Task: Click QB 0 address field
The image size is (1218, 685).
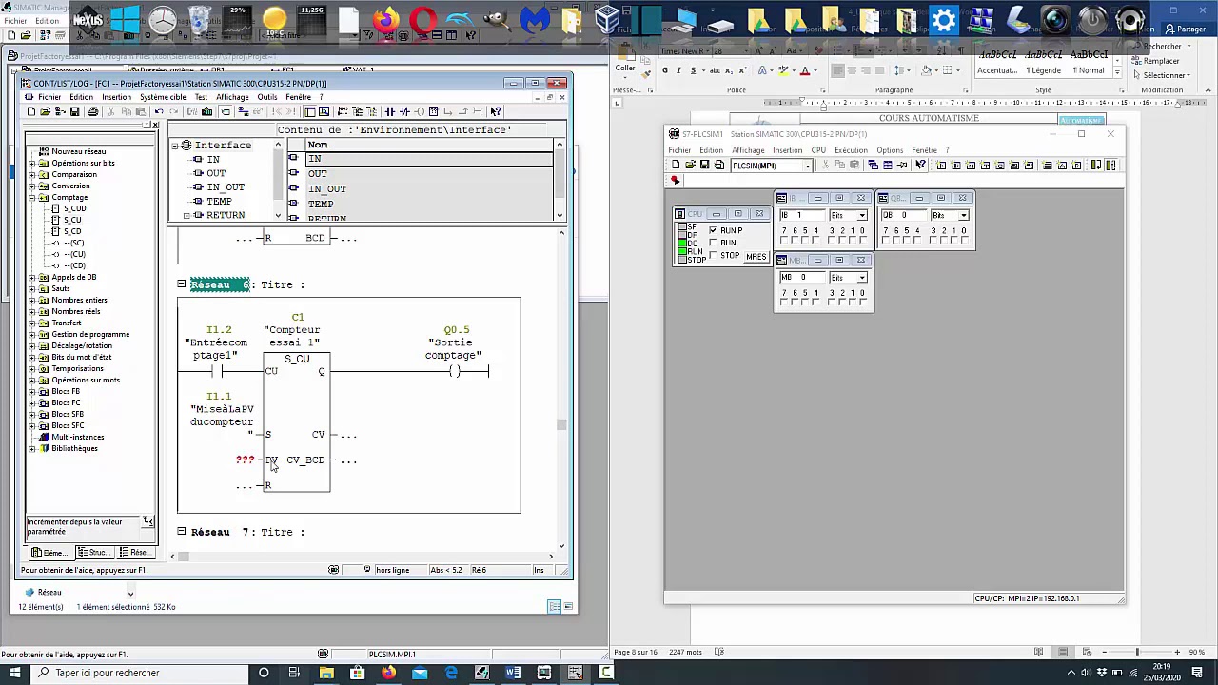Action: pos(903,215)
